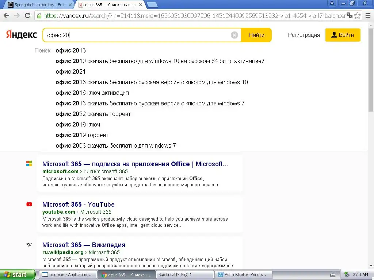Click the translate page icon in address bar
The image size is (374, 280).
(x=350, y=15)
